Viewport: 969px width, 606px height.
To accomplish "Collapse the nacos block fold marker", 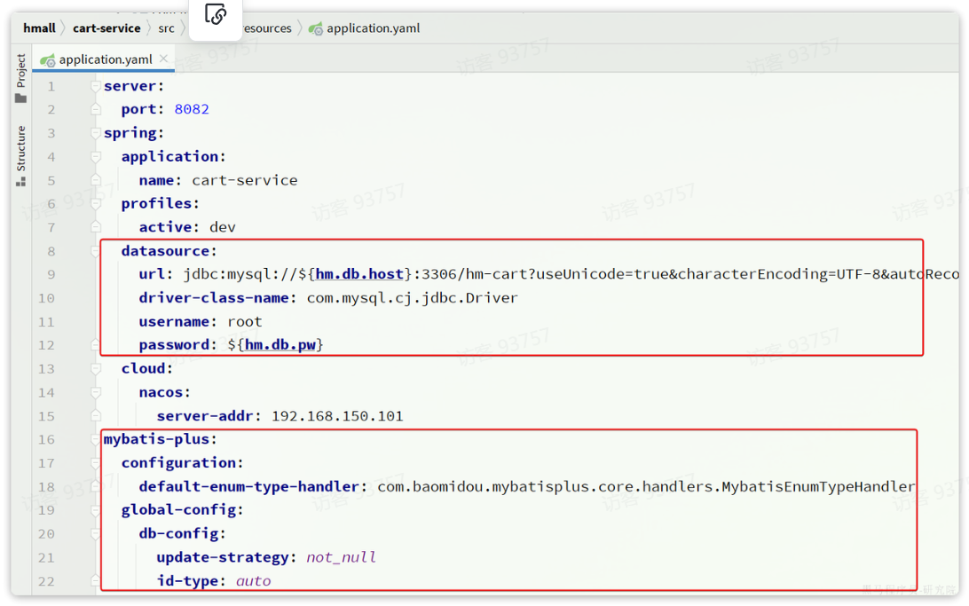I will coord(96,392).
